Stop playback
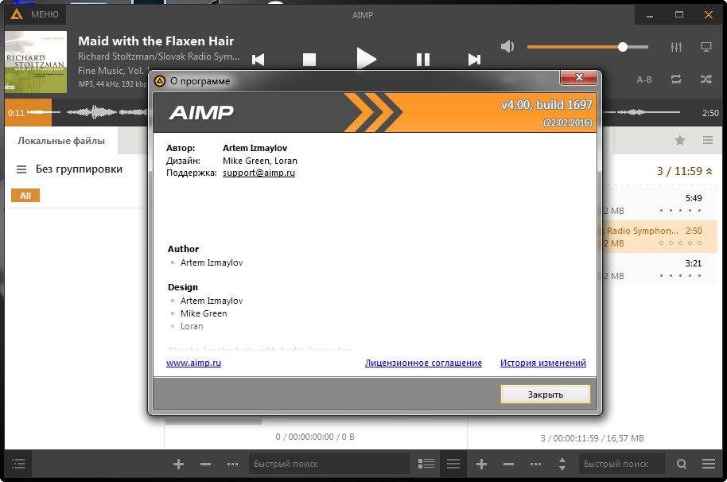Screen dimensions: 727x482 coord(309,60)
